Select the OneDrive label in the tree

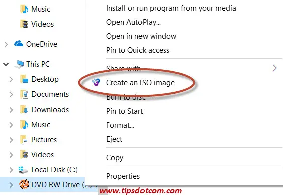(42, 44)
